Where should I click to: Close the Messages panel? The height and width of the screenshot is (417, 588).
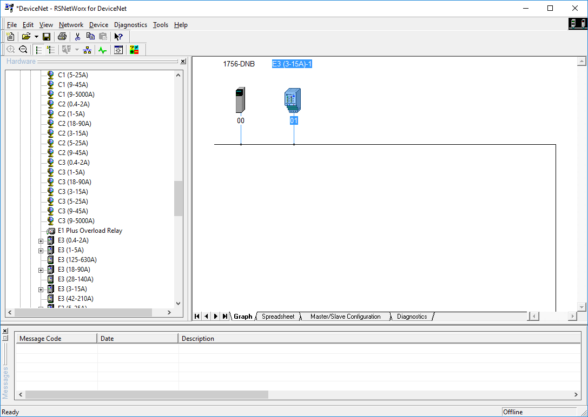pyautogui.click(x=5, y=331)
